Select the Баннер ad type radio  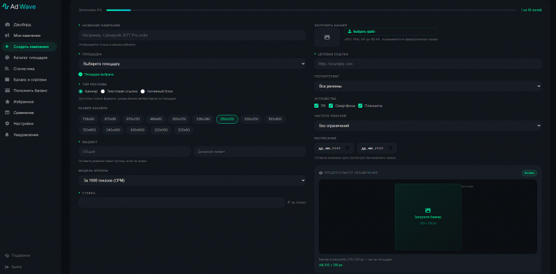point(81,91)
